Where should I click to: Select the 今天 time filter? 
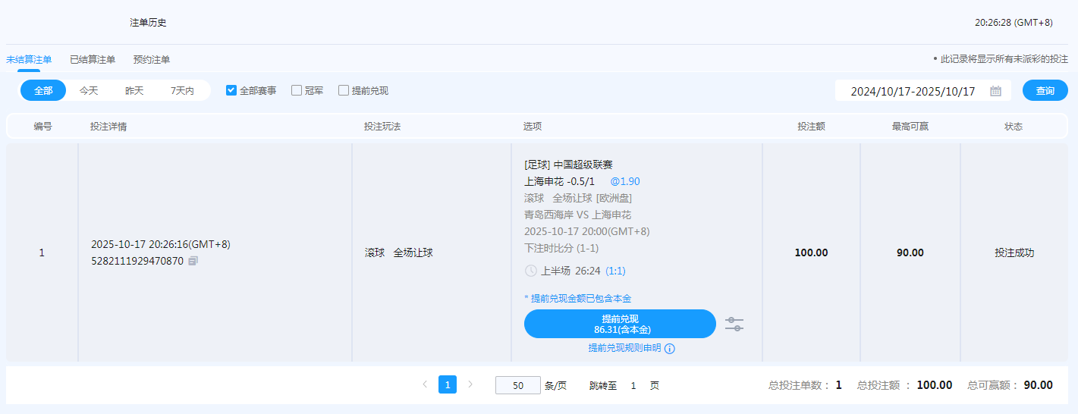pyautogui.click(x=89, y=90)
